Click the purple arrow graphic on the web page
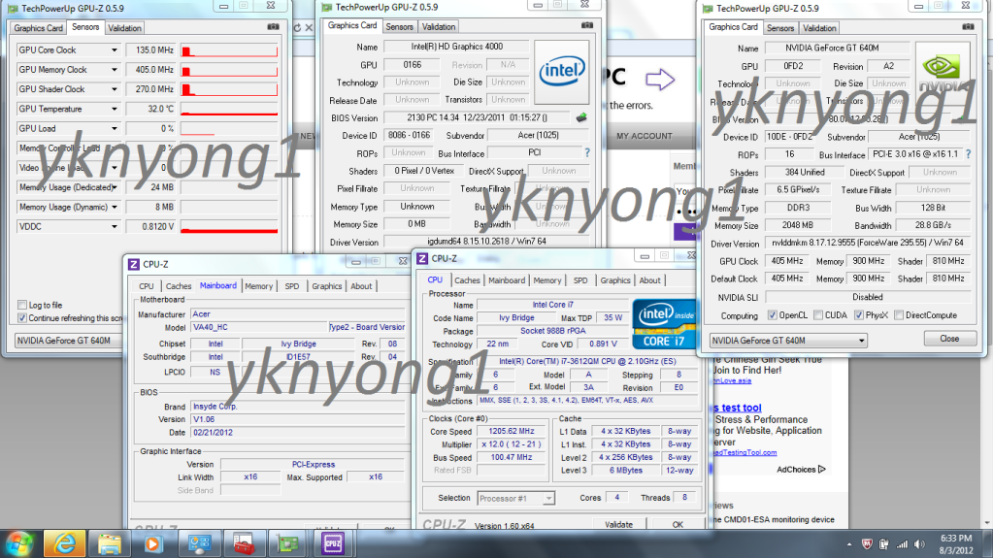The width and height of the screenshot is (993, 558). [x=660, y=80]
